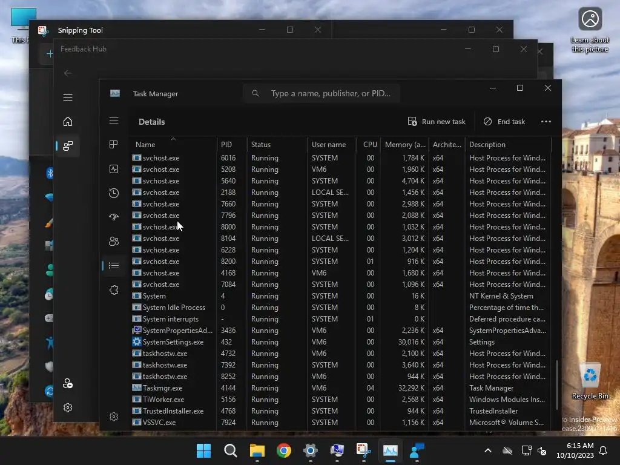
Task: Click Run new task button
Action: coord(437,121)
